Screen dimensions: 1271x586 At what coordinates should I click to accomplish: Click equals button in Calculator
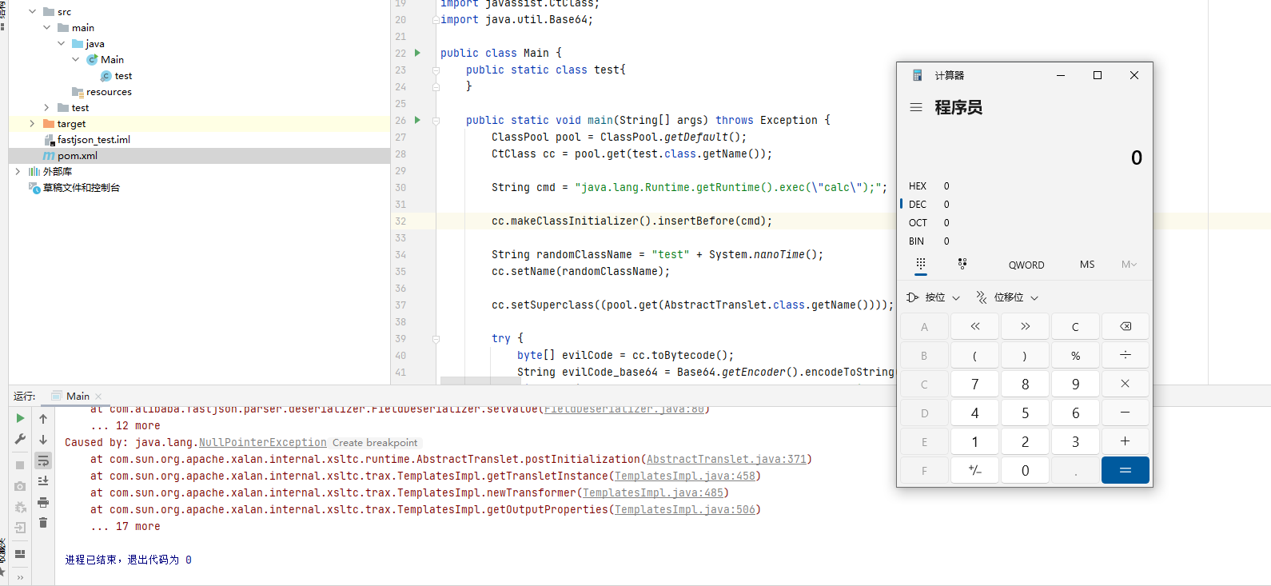(x=1126, y=470)
